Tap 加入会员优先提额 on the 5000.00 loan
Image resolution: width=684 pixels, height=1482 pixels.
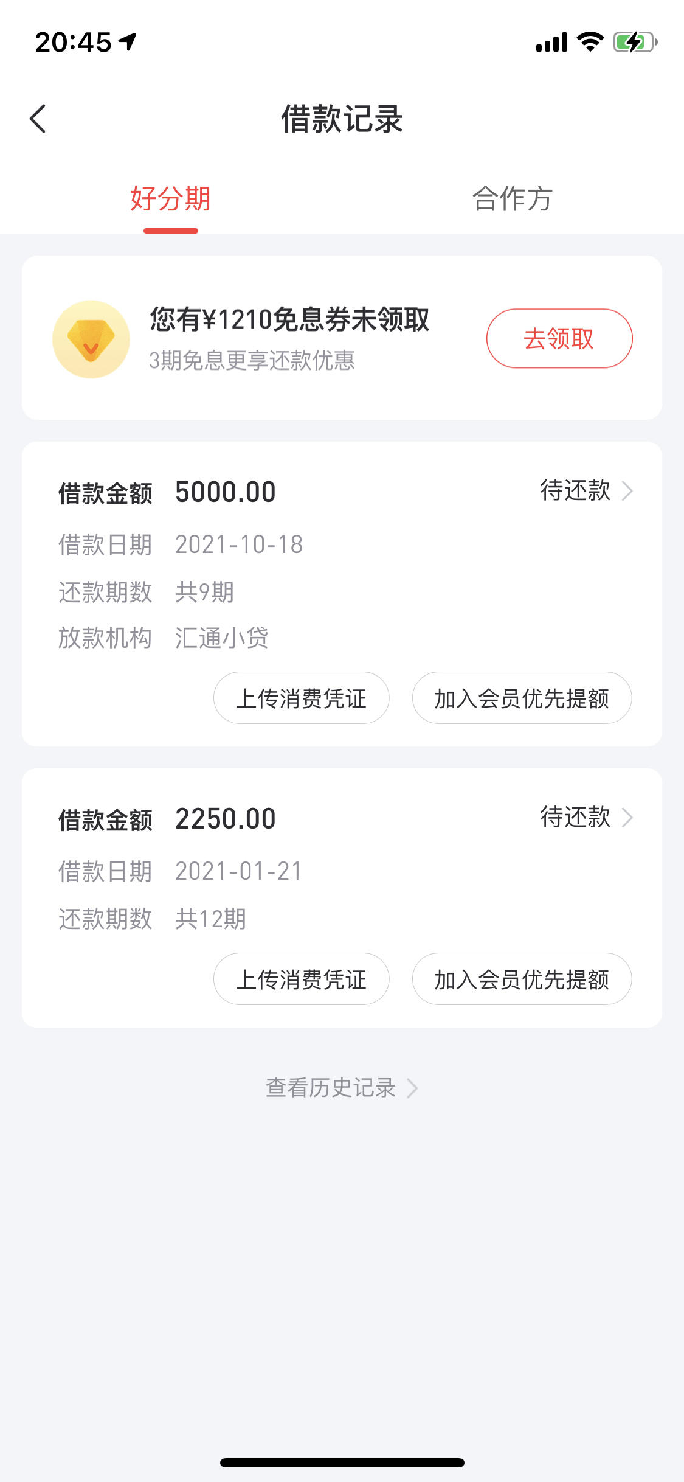pyautogui.click(x=522, y=698)
